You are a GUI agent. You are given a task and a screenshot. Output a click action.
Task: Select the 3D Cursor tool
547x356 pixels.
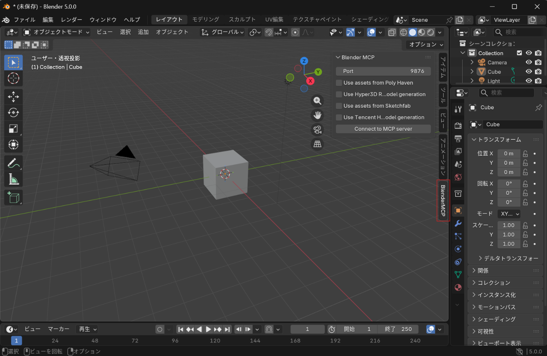click(13, 78)
